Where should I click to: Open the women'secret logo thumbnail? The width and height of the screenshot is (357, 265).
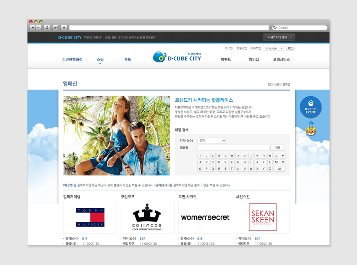click(x=205, y=217)
